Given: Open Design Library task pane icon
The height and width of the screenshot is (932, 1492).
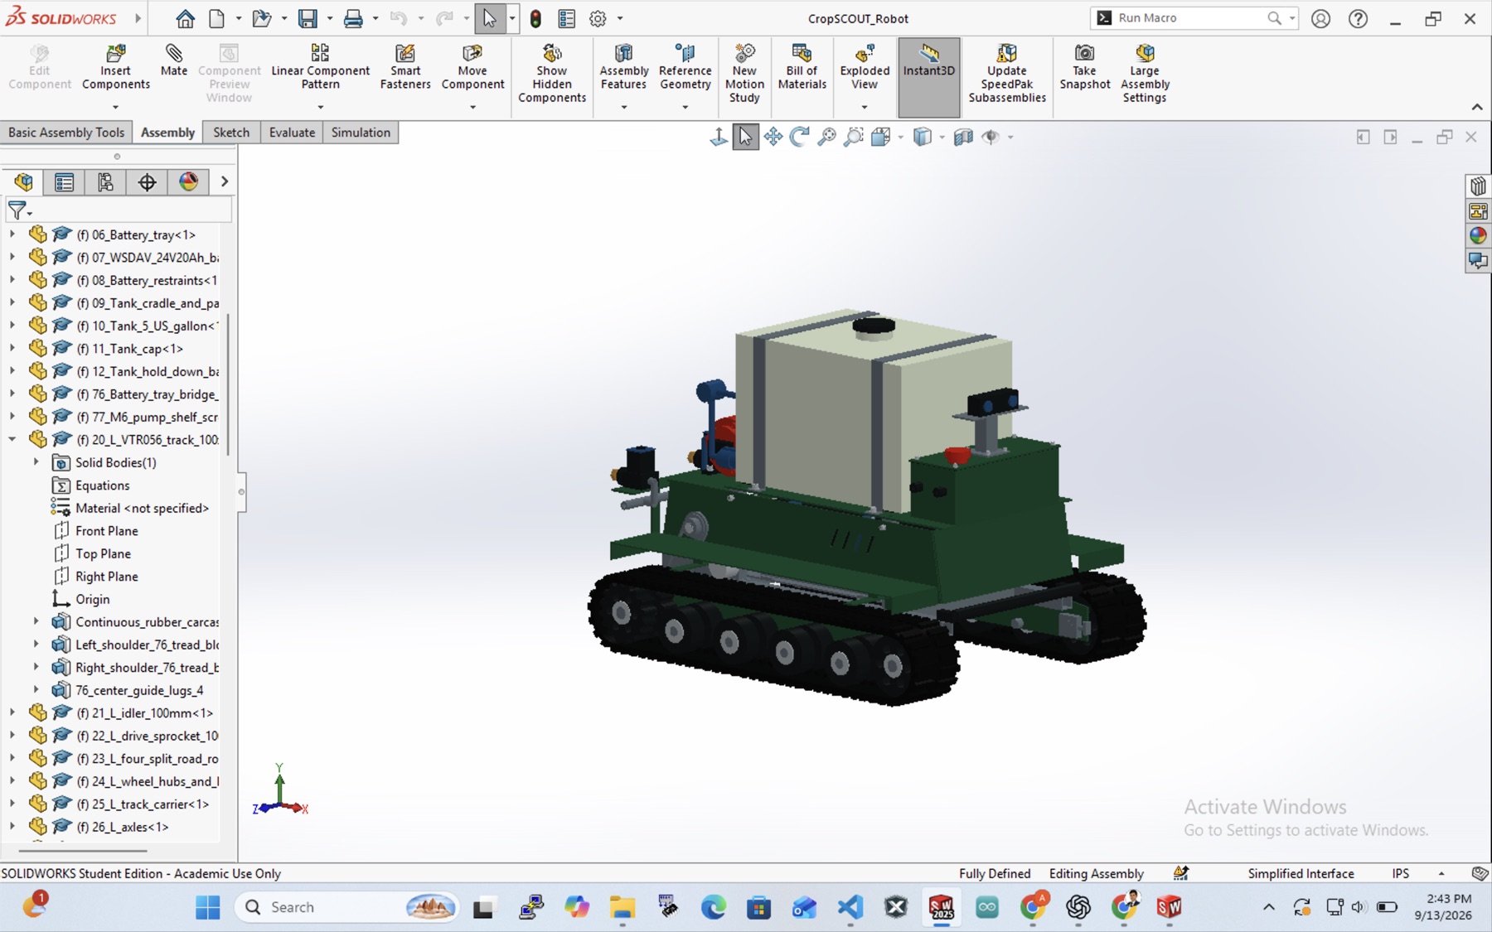Looking at the screenshot, I should click(1478, 186).
